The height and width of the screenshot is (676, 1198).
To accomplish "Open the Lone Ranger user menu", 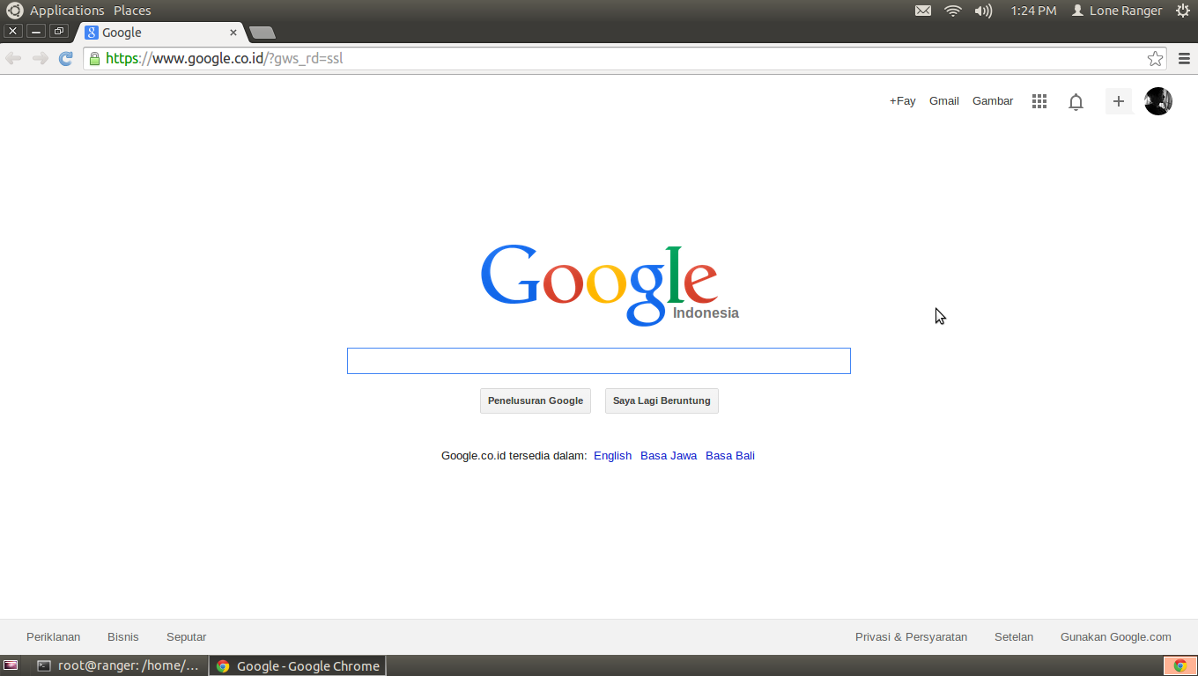I will coord(1117,11).
